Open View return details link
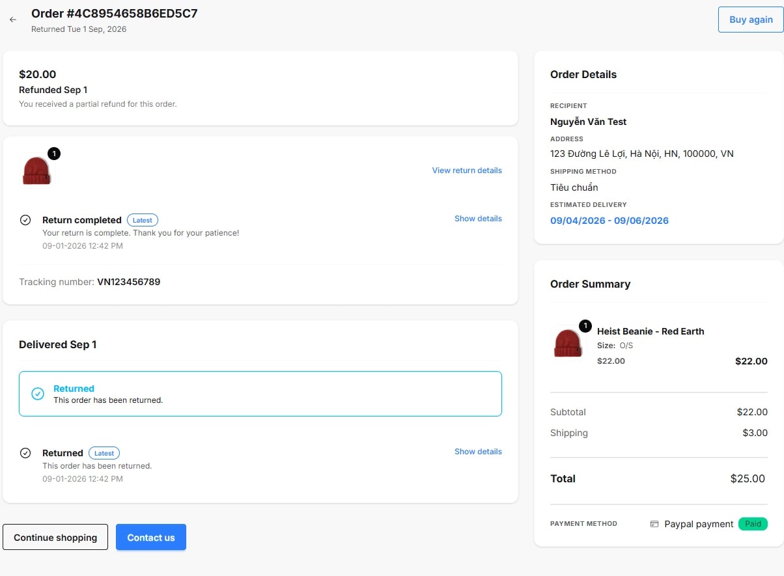 click(467, 171)
